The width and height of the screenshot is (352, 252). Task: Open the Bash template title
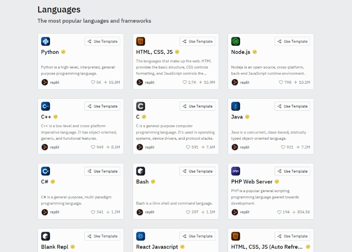pos(142,182)
